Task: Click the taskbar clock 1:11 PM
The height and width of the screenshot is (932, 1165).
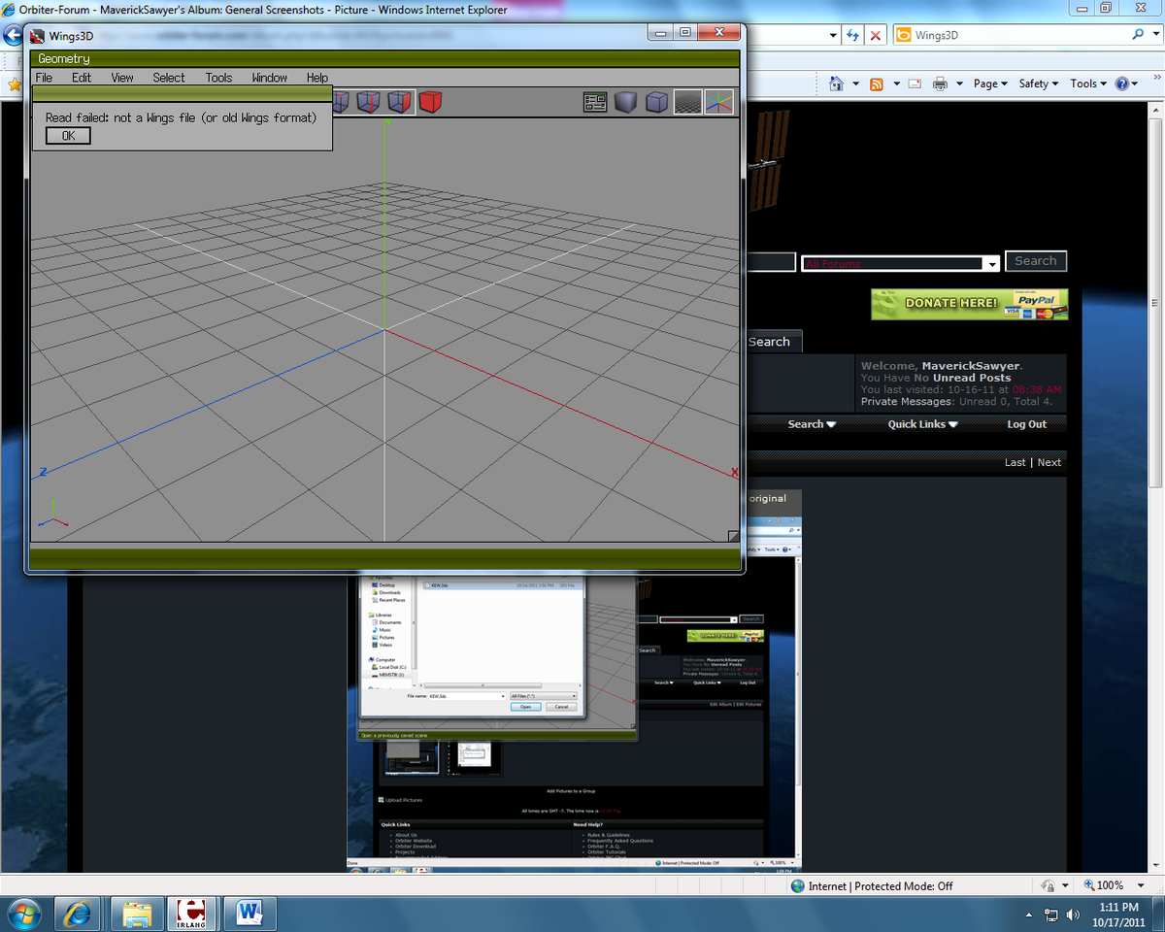Action: 1118,915
